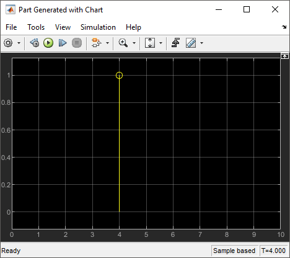Open the File menu
This screenshot has height=258, width=290.
click(11, 27)
